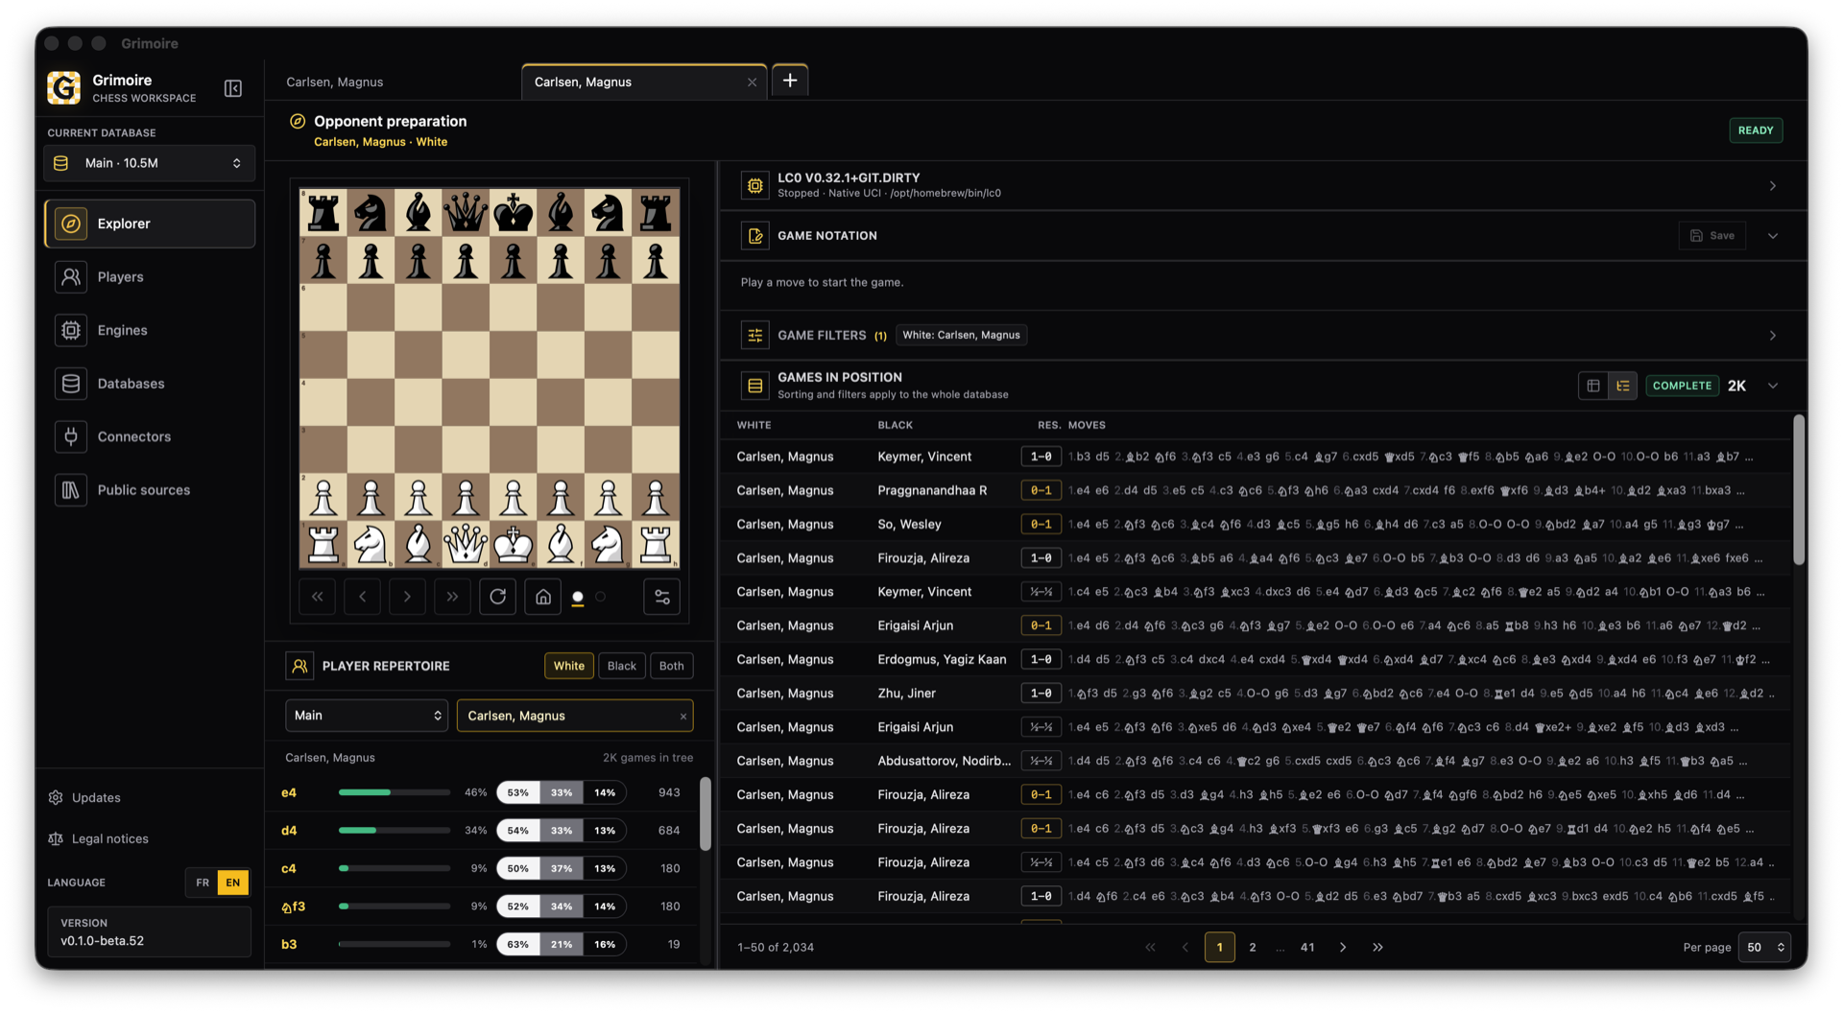Close the active Carlsen, Magnus tab
The height and width of the screenshot is (1013, 1843).
click(x=752, y=82)
